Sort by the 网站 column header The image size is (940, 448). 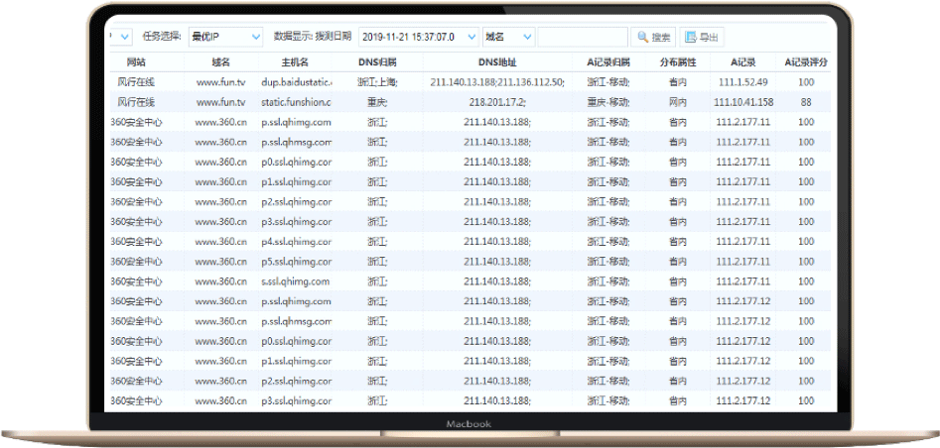(x=136, y=61)
